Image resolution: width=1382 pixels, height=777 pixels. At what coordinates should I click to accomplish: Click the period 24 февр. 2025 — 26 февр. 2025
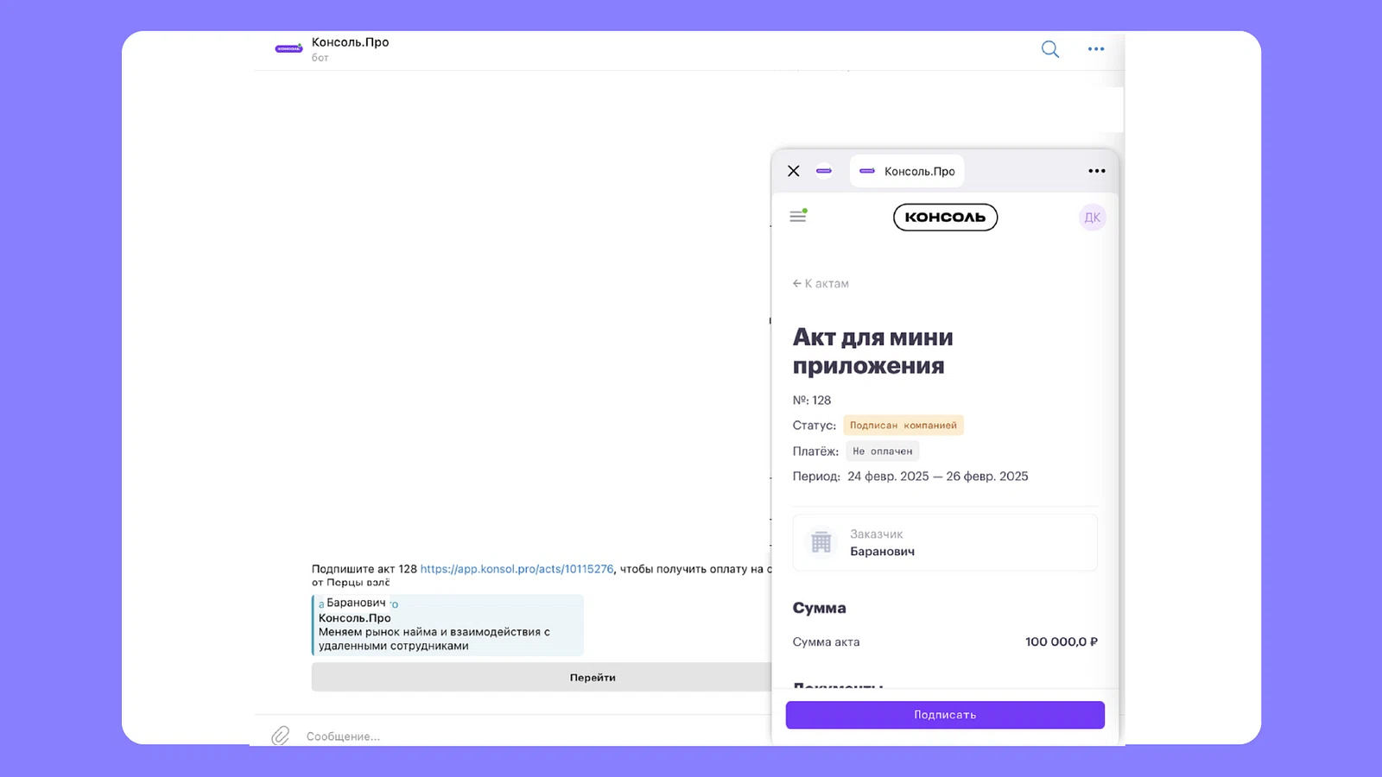coord(937,477)
